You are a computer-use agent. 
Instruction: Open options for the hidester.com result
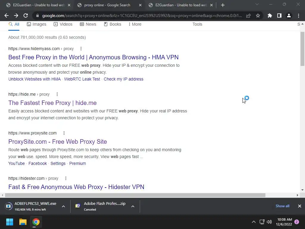point(66,178)
